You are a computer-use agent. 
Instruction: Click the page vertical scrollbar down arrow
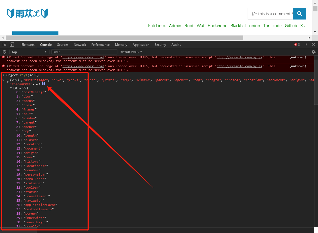coord(315,32)
